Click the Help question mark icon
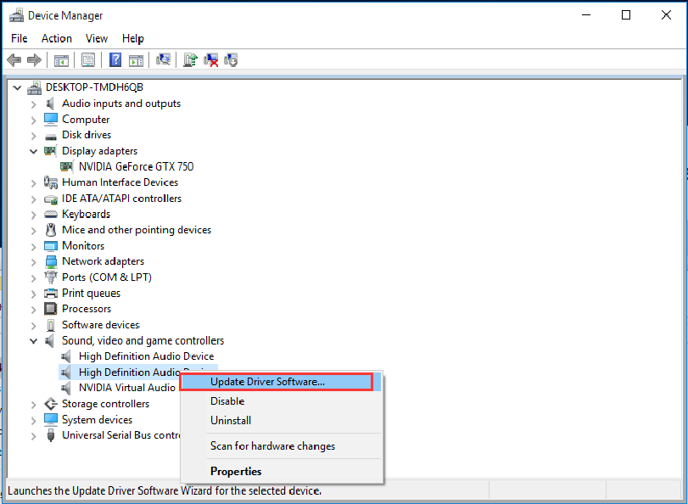 115,59
